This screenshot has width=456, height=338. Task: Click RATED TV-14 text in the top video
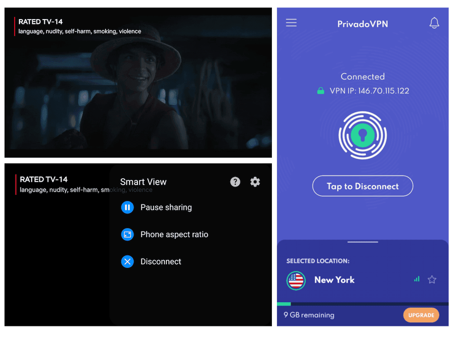(x=41, y=22)
